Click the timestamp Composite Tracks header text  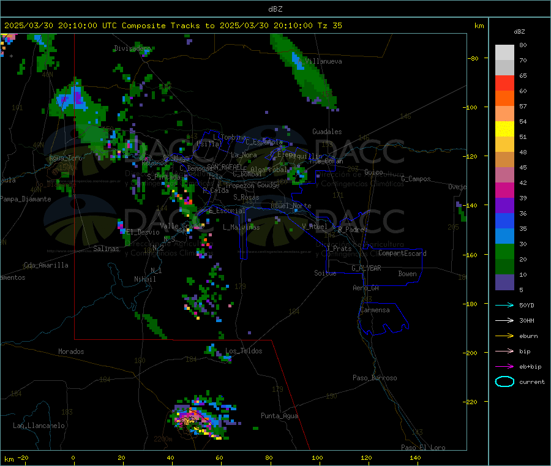coord(173,25)
